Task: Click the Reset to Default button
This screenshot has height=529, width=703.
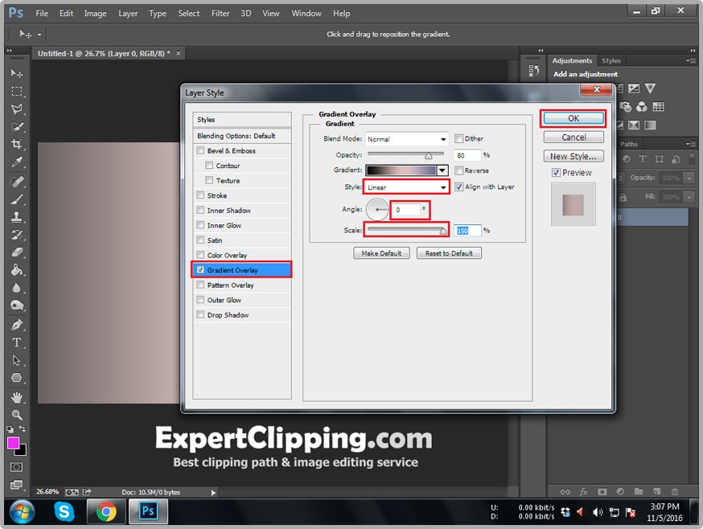Action: [x=449, y=253]
